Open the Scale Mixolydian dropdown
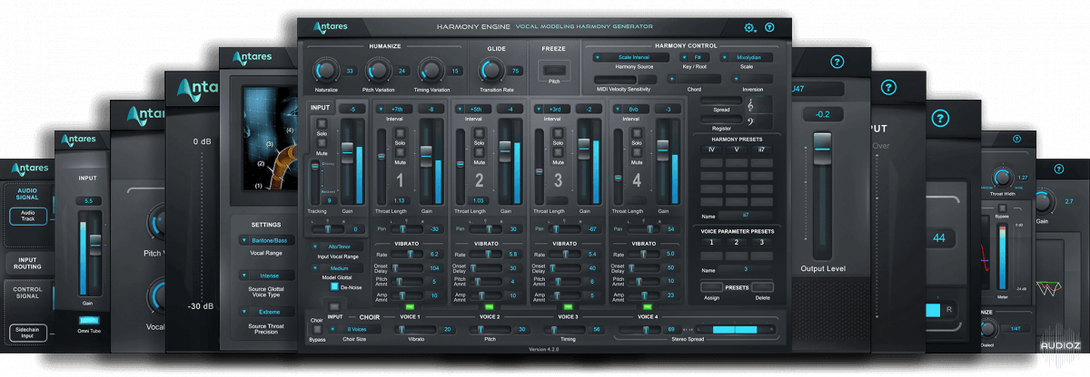 coord(747,56)
